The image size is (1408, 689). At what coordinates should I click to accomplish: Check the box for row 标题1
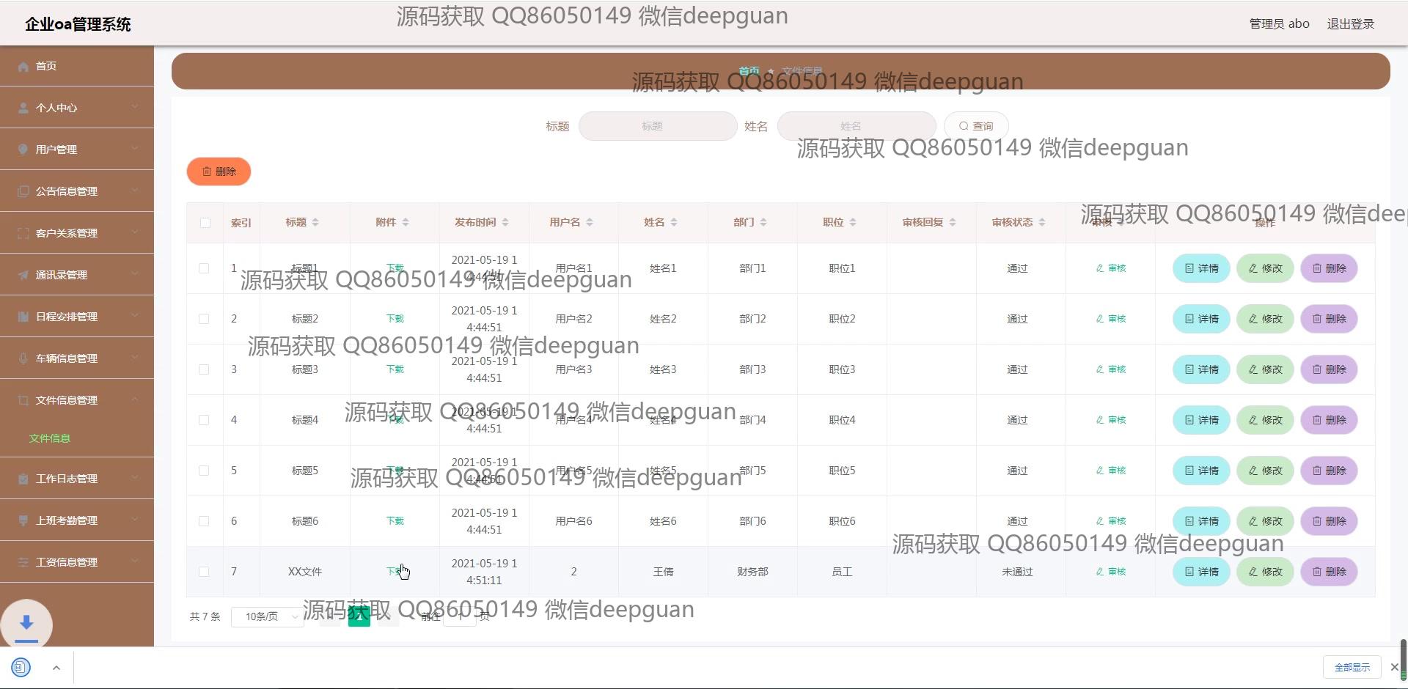[x=204, y=268]
